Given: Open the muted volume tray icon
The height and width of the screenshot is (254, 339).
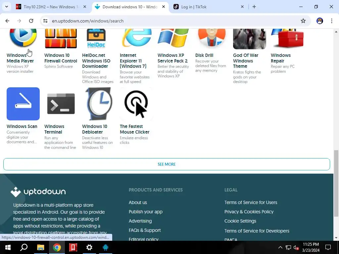Looking at the screenshot, I should tap(296, 247).
